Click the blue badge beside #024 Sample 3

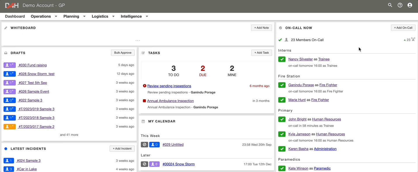click(x=9, y=161)
